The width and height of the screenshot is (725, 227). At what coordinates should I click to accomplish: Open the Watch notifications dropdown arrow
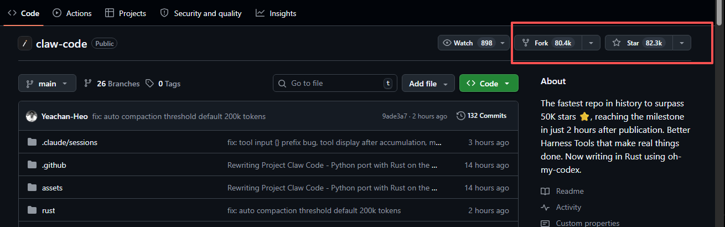click(x=503, y=43)
